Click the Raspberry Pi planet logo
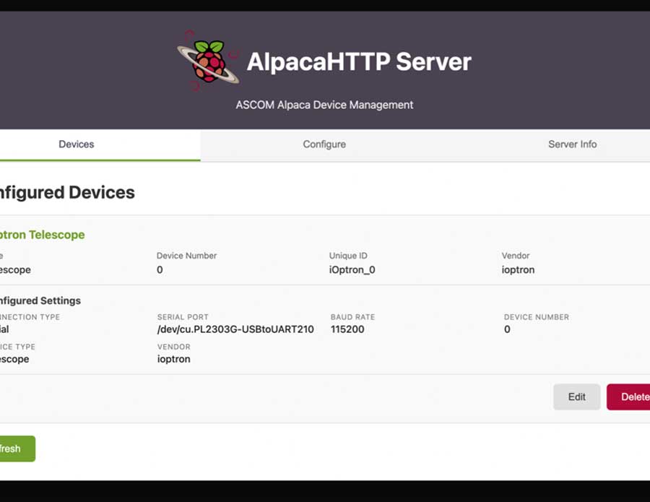The width and height of the screenshot is (650, 502). tap(208, 61)
